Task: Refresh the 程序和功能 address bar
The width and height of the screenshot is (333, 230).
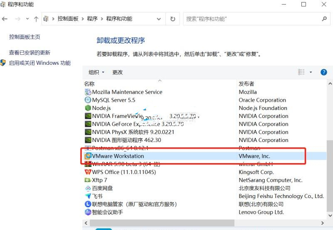Action: click(x=173, y=19)
